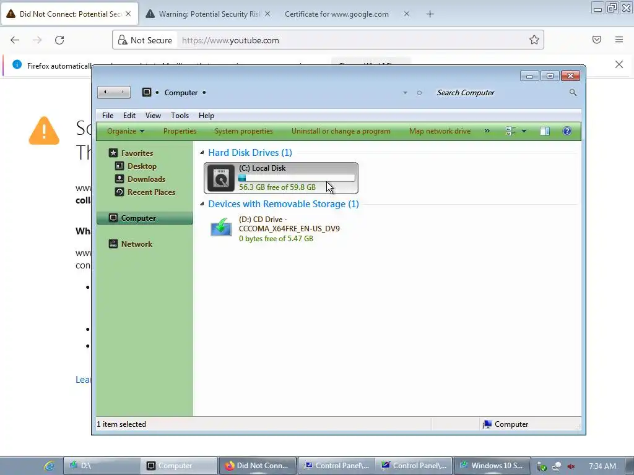Screen dimensions: 634x475
Task: Select Desktop under Favorites
Action: [142, 166]
